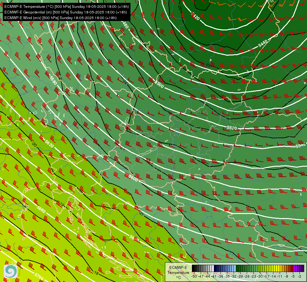Click the -50 value in the legend
The image size is (307, 282).
[194, 276]
